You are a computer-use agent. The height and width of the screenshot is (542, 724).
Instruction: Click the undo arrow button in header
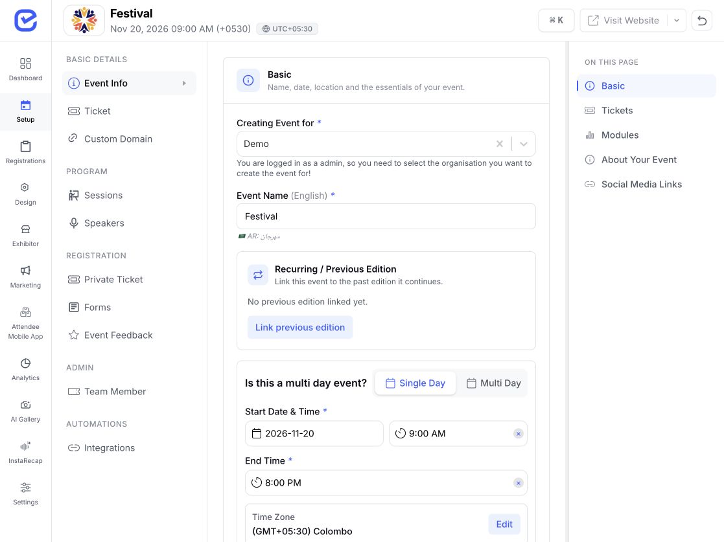702,20
